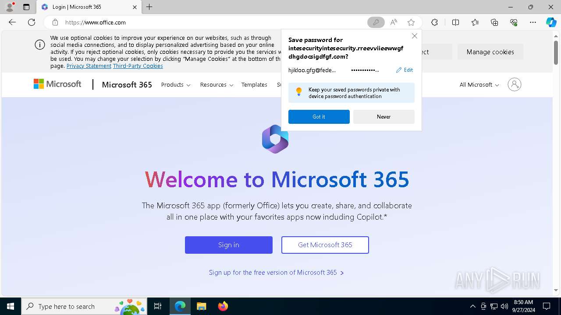
Task: Click the address bar URL field
Action: coord(215,22)
